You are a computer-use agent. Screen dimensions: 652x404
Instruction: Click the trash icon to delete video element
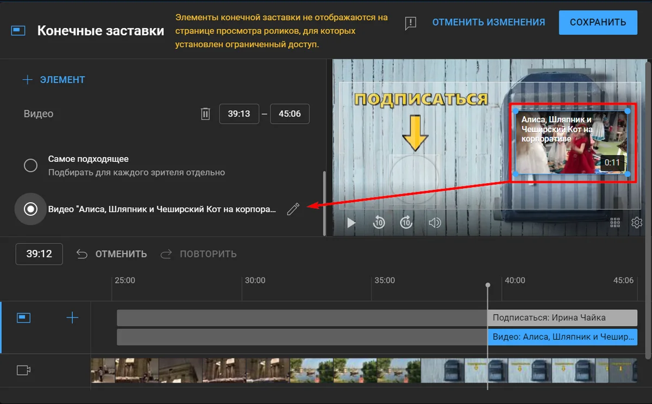point(205,114)
